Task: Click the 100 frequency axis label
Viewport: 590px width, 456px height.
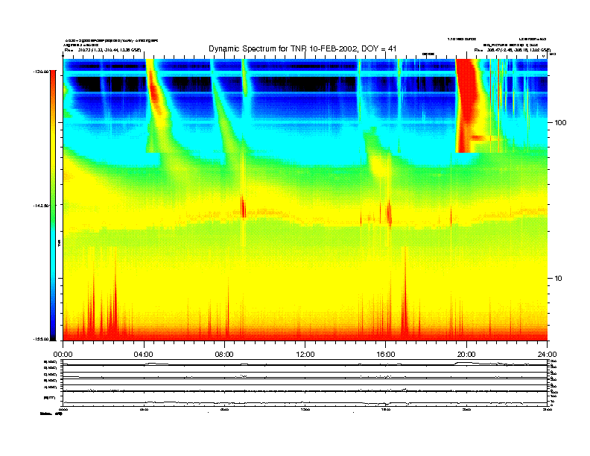Action: [x=560, y=123]
